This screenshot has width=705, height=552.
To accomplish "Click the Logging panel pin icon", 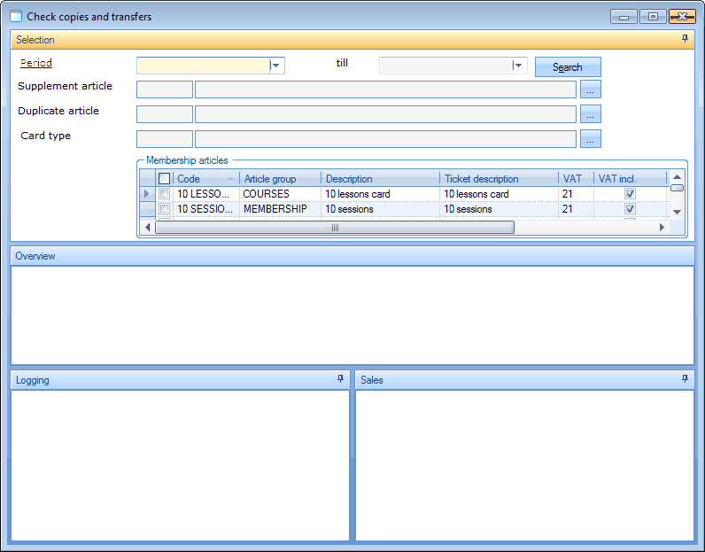I will pyautogui.click(x=340, y=379).
